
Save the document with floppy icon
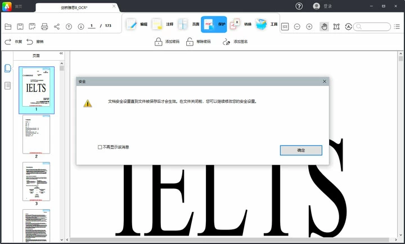[x=20, y=26]
